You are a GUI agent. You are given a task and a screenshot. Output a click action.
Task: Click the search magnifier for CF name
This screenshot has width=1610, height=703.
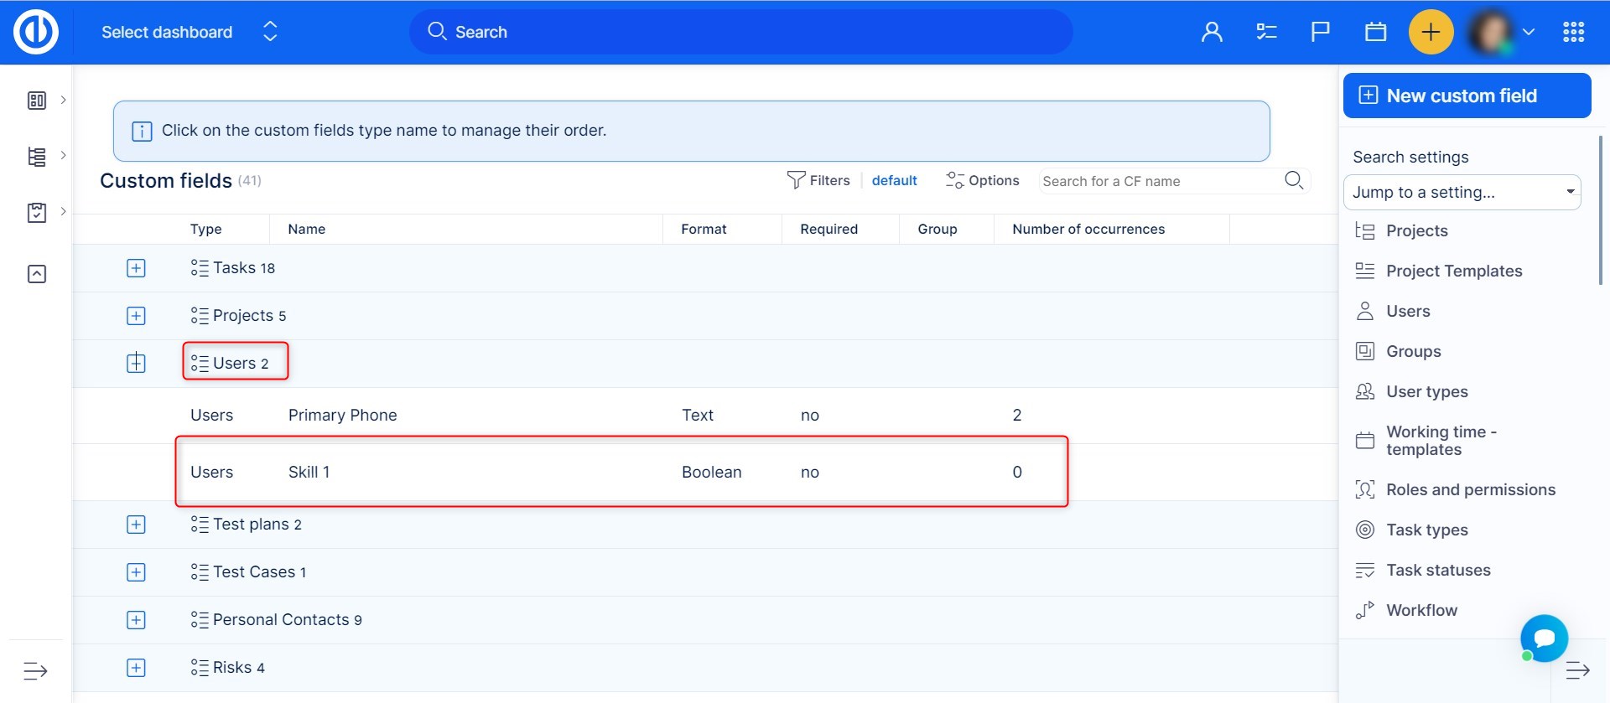[1294, 180]
